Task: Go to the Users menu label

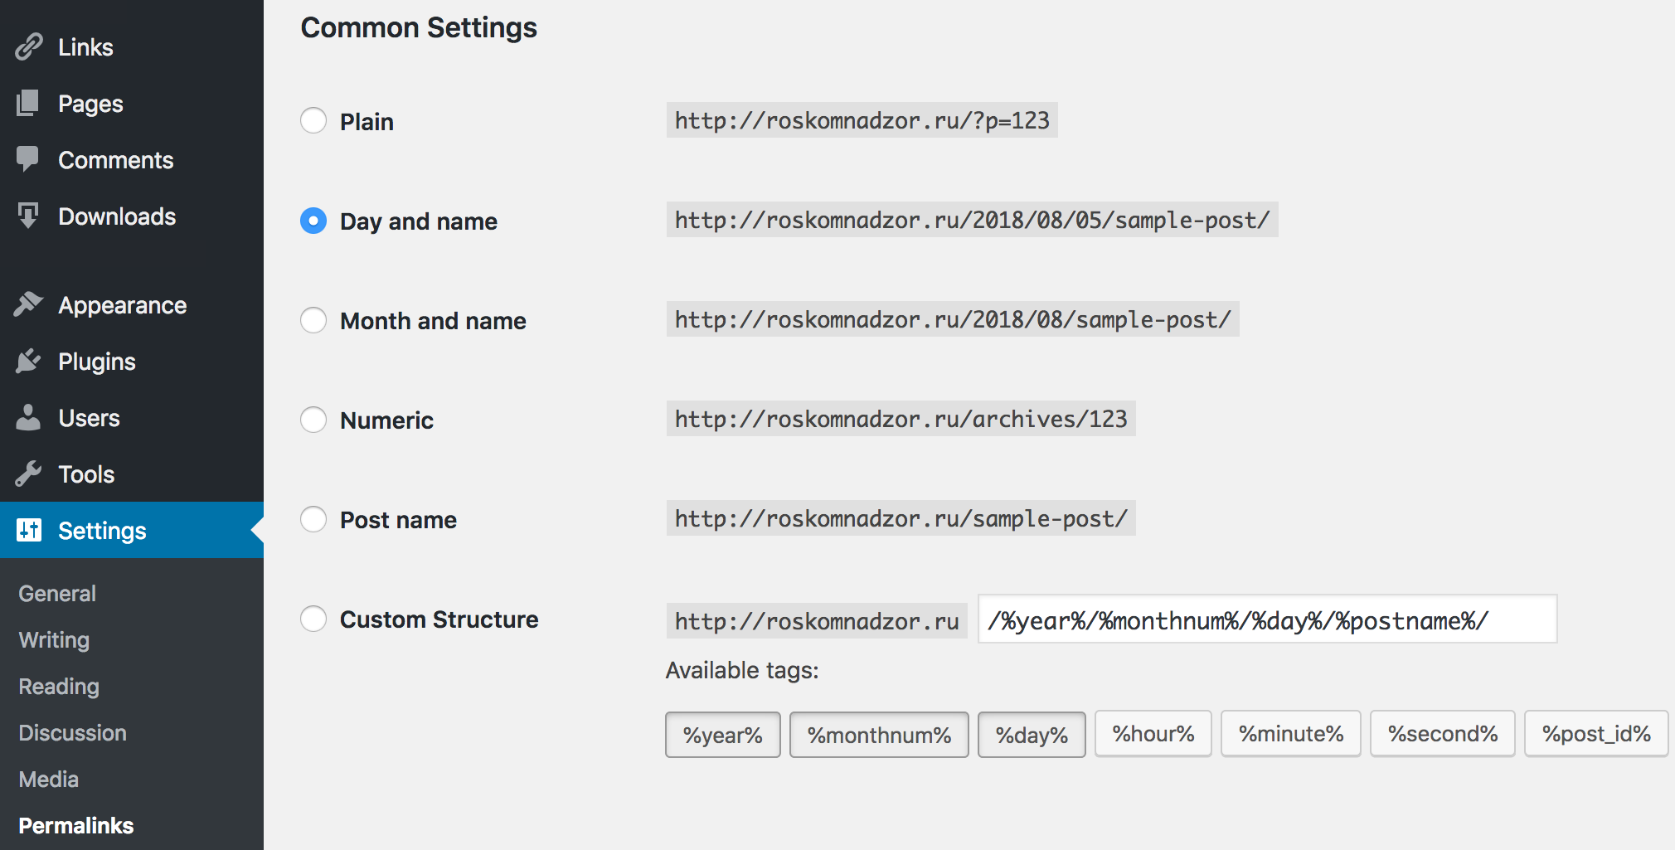Action: pos(89,418)
